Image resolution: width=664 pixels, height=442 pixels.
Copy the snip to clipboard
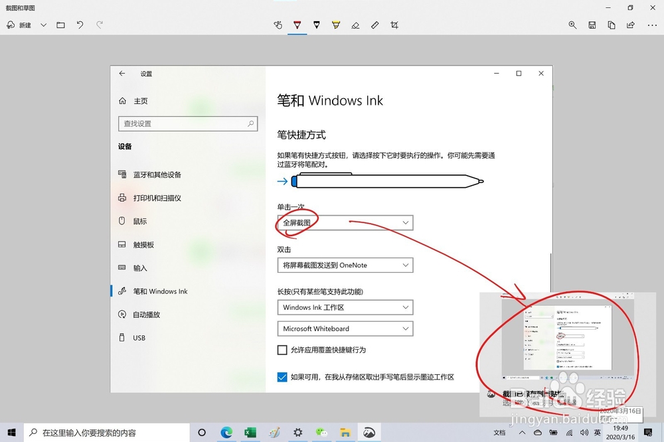point(612,25)
